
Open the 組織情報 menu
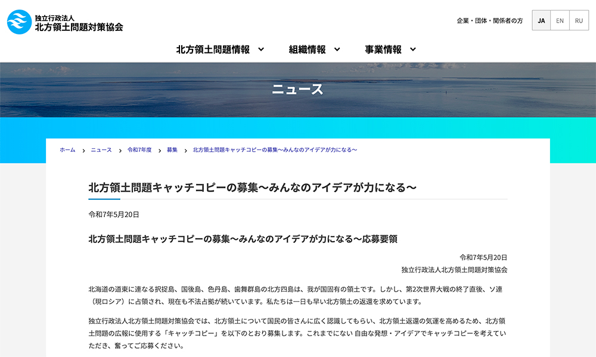307,49
